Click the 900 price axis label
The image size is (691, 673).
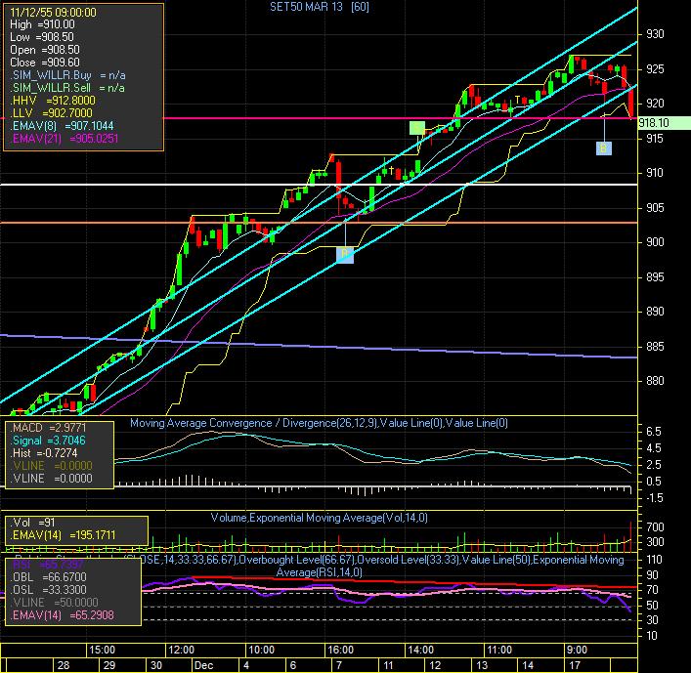(655, 242)
